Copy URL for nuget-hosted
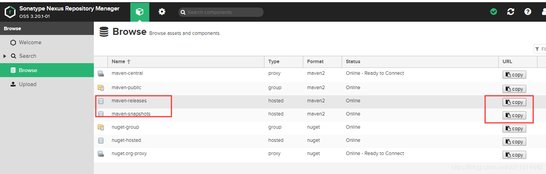Viewport: 546px width, 174px height. (x=514, y=142)
